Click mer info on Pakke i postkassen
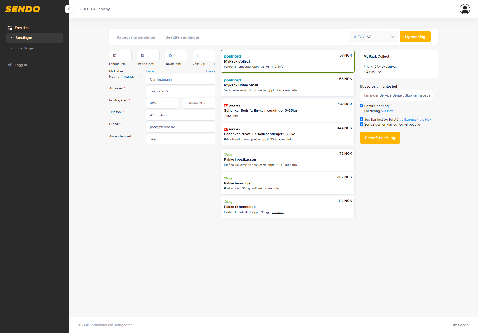478x333 pixels. [291, 165]
